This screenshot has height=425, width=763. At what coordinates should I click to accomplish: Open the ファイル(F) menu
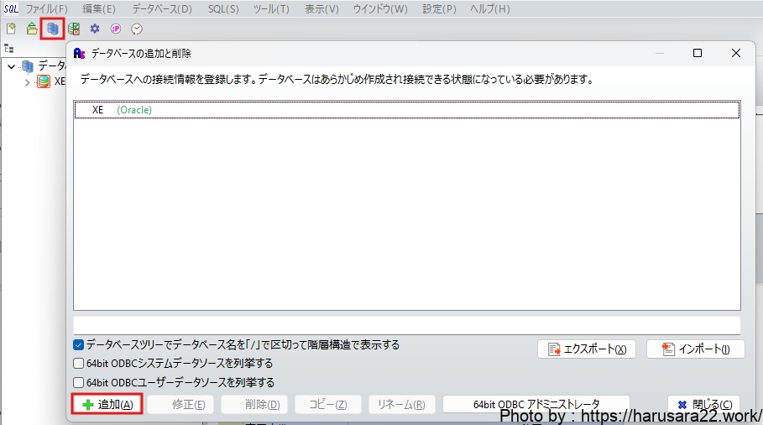46,9
